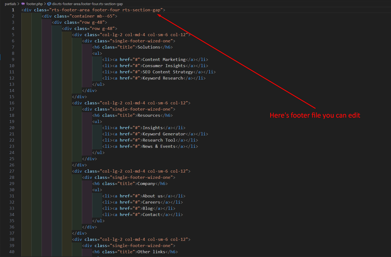This screenshot has height=257, width=391.
Task: Place cursor on the Company heading text
Action: [146, 184]
